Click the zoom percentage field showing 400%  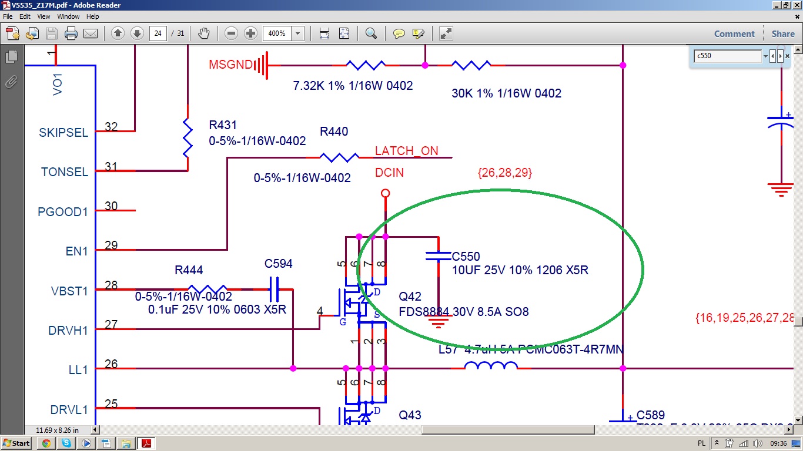(277, 33)
